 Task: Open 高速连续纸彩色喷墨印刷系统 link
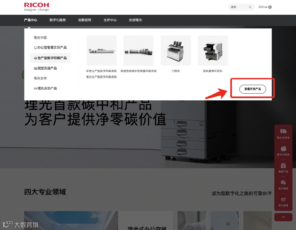pos(139,71)
